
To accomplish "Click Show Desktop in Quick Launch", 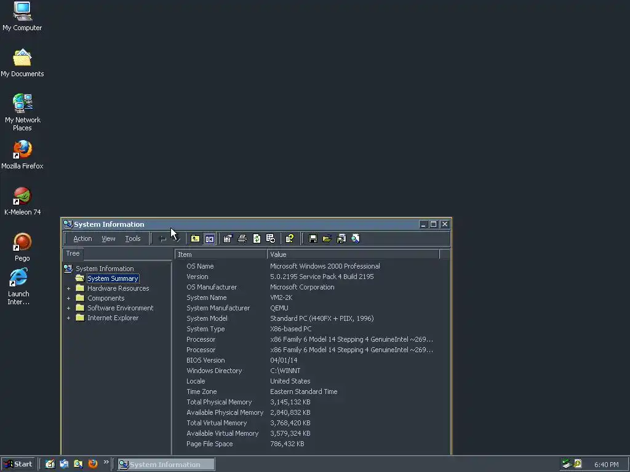I will point(50,464).
